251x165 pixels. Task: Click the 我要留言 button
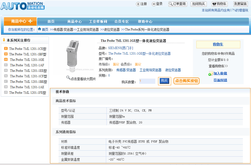click(240, 4)
